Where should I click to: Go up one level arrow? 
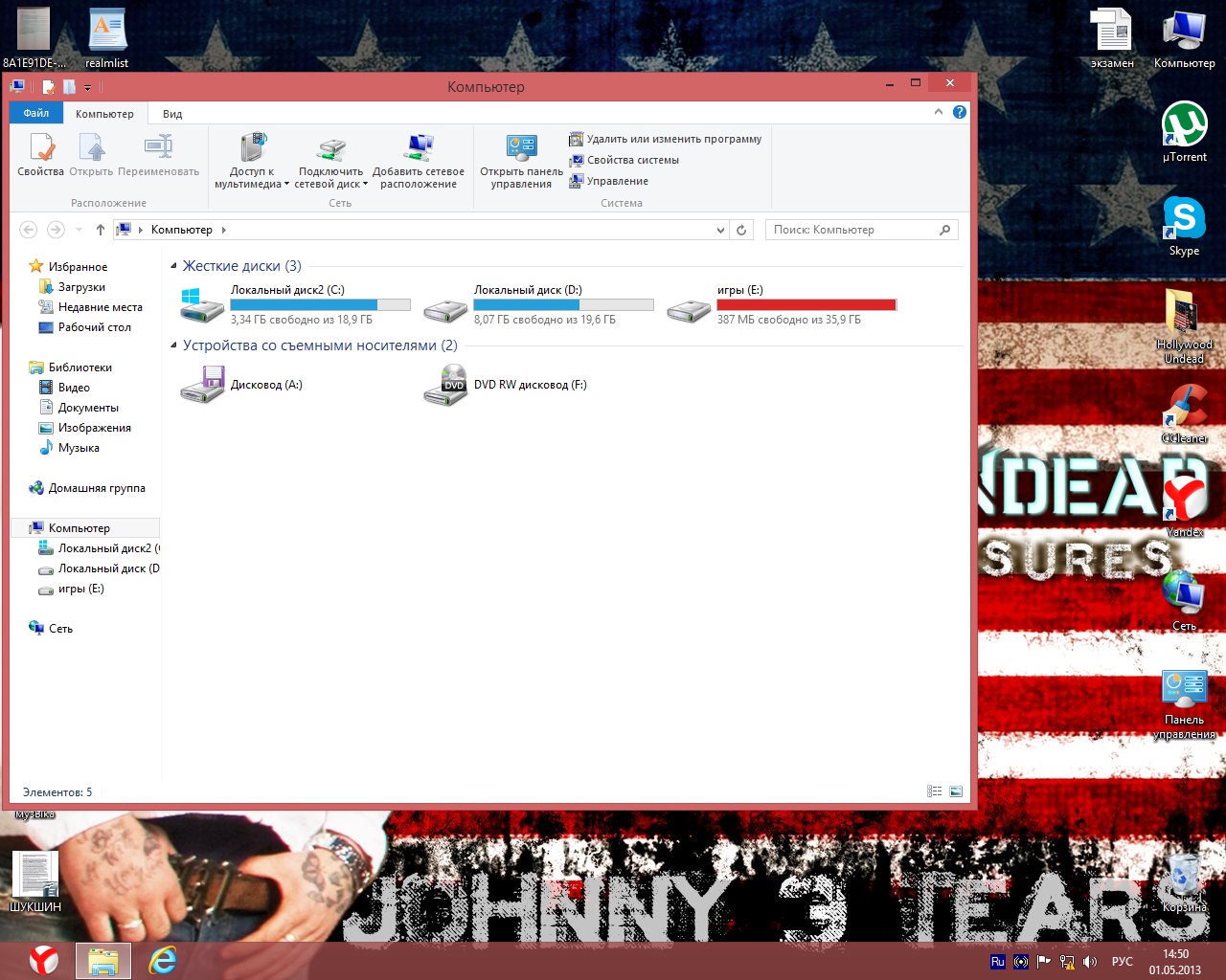pos(101,230)
